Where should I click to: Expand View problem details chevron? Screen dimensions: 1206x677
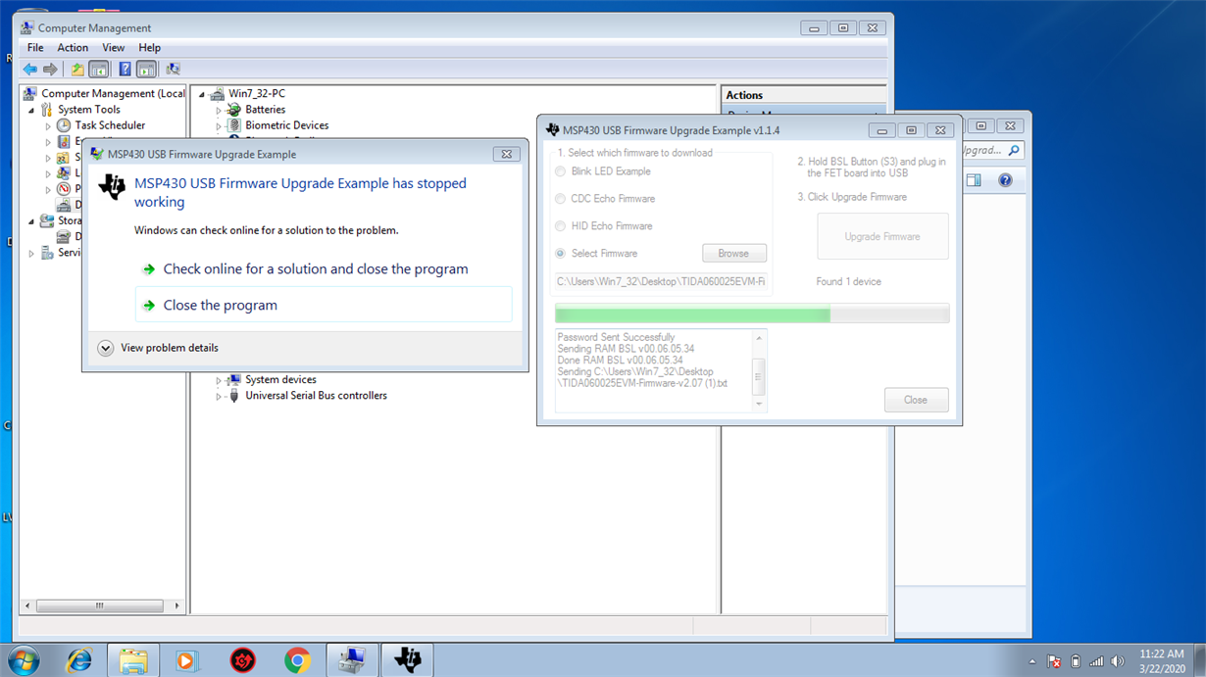click(106, 348)
